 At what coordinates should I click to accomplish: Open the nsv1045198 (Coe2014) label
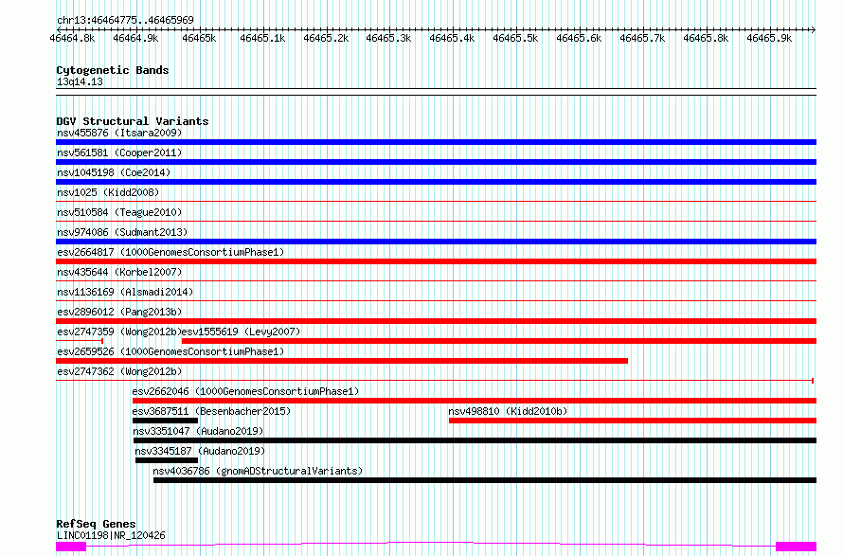pos(114,172)
